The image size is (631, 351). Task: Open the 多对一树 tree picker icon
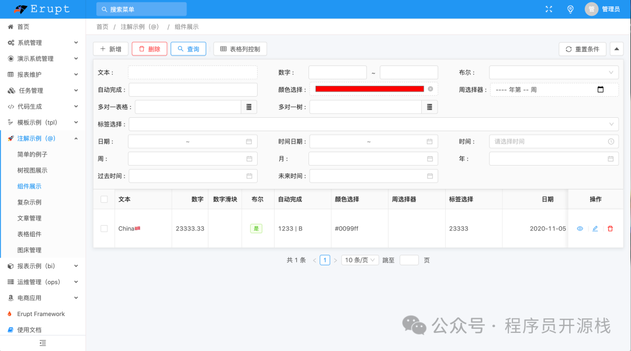429,107
